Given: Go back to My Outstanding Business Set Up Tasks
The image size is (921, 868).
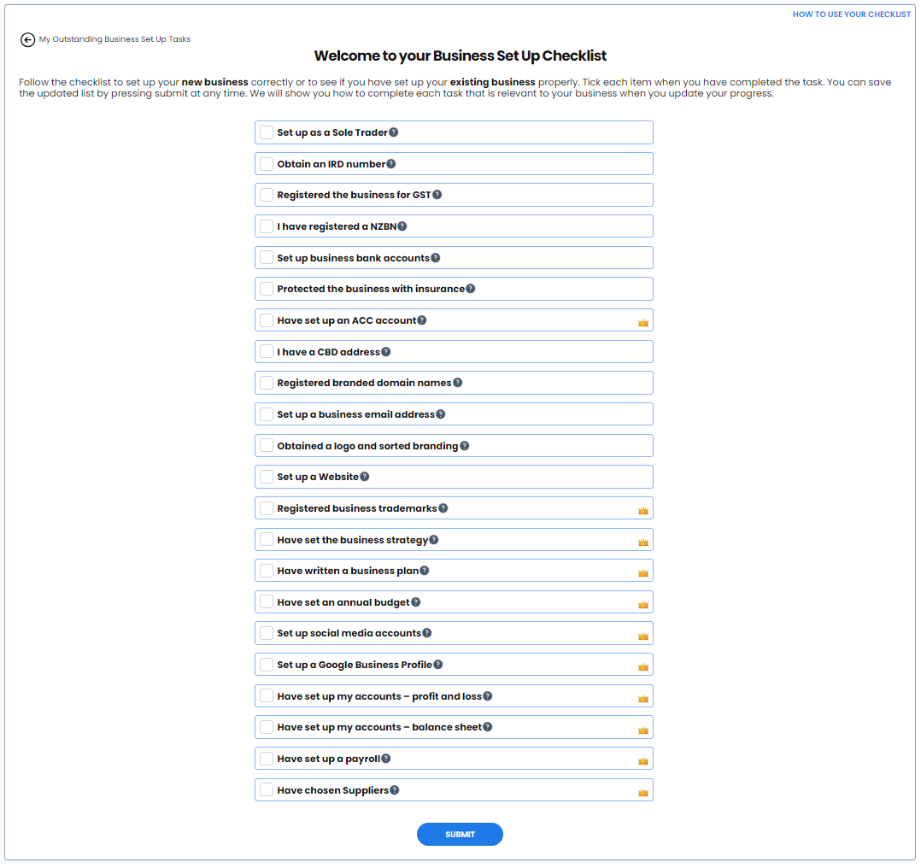Looking at the screenshot, I should click(114, 39).
